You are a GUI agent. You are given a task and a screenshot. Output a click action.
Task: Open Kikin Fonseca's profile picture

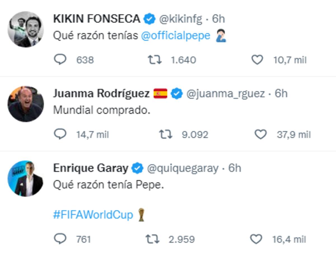tap(25, 29)
